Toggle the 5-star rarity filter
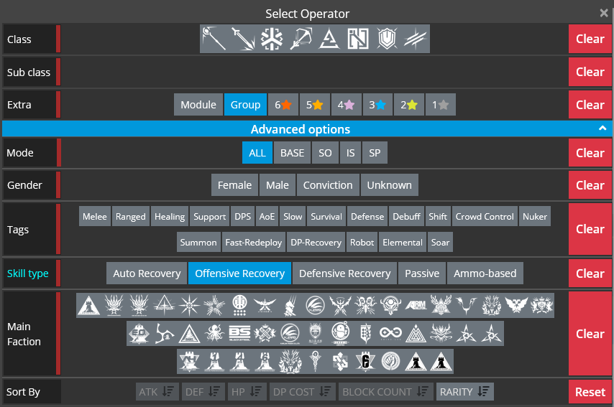Image resolution: width=614 pixels, height=407 pixels. [x=315, y=104]
